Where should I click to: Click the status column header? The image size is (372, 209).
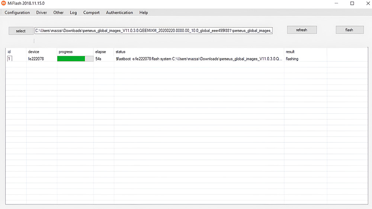tap(121, 52)
